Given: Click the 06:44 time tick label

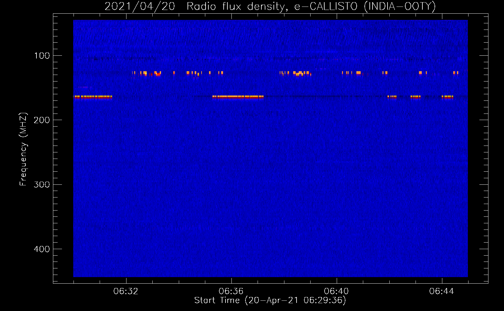Looking at the screenshot, I should pos(442,291).
